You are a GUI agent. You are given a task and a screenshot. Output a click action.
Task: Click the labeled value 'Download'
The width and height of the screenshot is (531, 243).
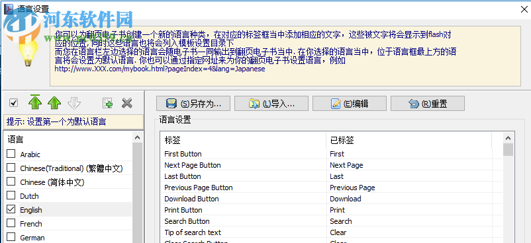point(346,199)
